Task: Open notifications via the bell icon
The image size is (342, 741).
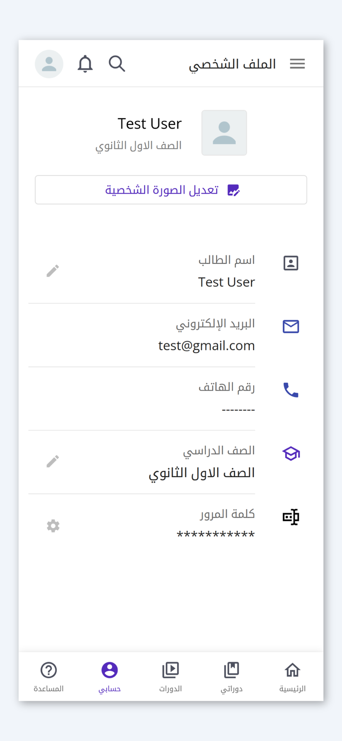Action: pyautogui.click(x=85, y=63)
